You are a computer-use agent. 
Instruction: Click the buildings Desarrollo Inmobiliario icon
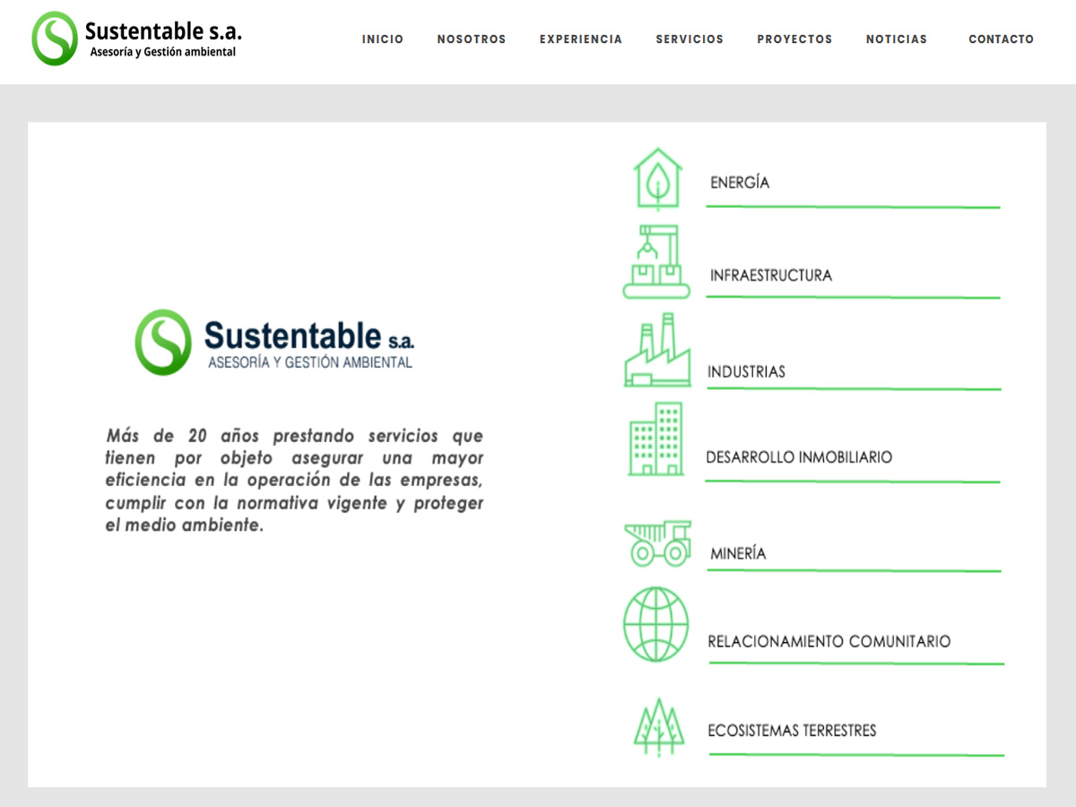coord(655,438)
